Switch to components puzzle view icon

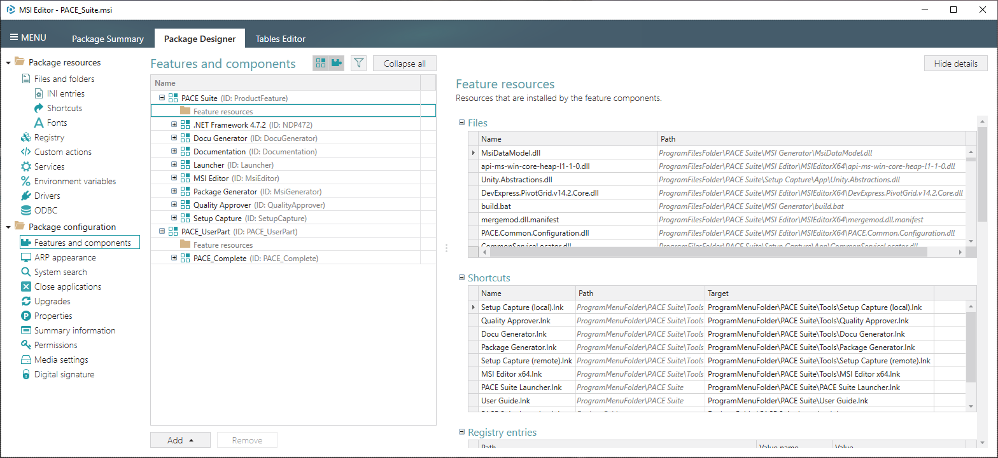(336, 63)
